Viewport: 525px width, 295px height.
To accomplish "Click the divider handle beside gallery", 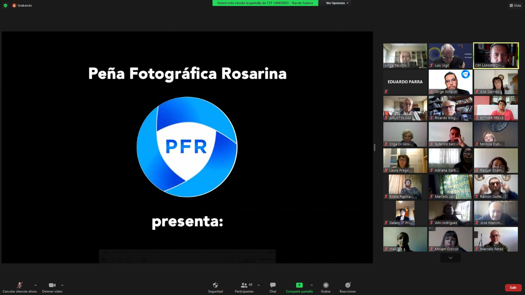I will coord(375,147).
